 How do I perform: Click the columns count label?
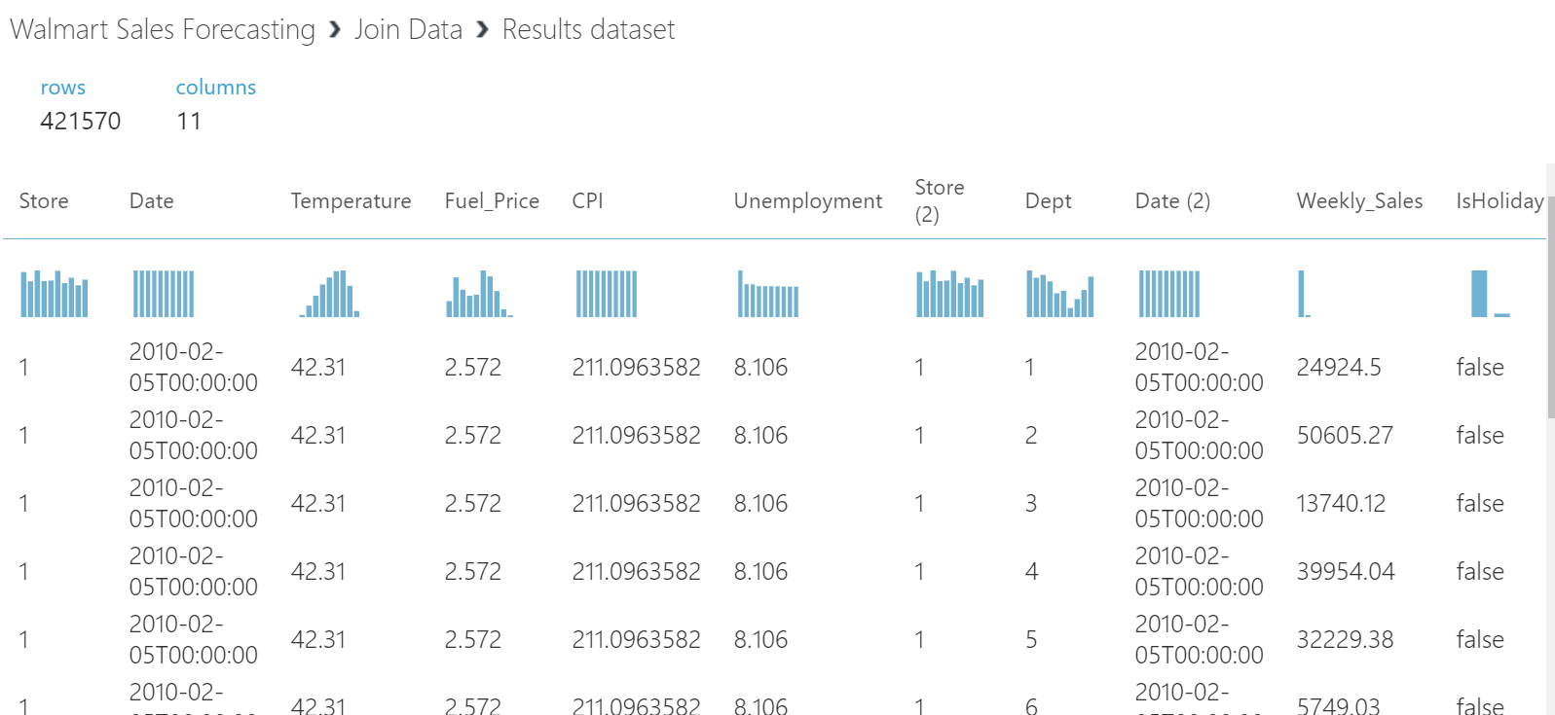click(x=216, y=88)
